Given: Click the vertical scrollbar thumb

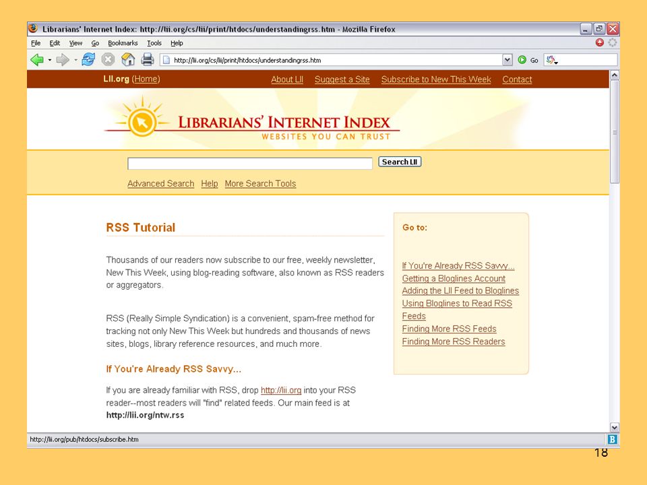Looking at the screenshot, I should tap(615, 132).
